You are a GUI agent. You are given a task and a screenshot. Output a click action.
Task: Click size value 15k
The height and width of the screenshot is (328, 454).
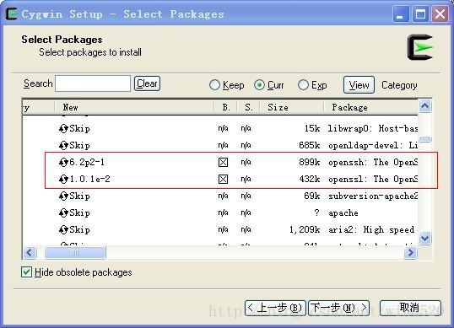click(312, 128)
